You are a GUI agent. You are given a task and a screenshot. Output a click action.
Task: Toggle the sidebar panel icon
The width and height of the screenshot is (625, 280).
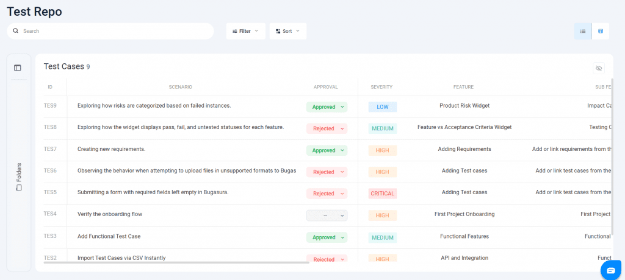point(18,68)
